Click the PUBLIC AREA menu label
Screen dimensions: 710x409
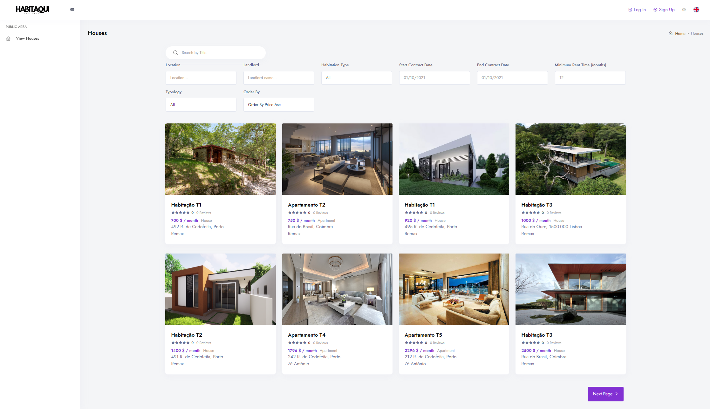(x=16, y=27)
